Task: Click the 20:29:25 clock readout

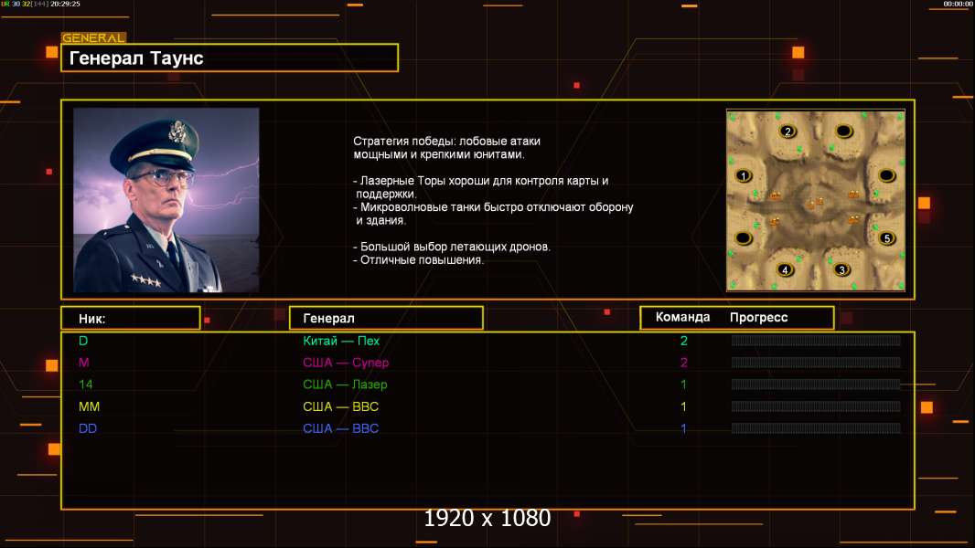Action: coord(65,4)
